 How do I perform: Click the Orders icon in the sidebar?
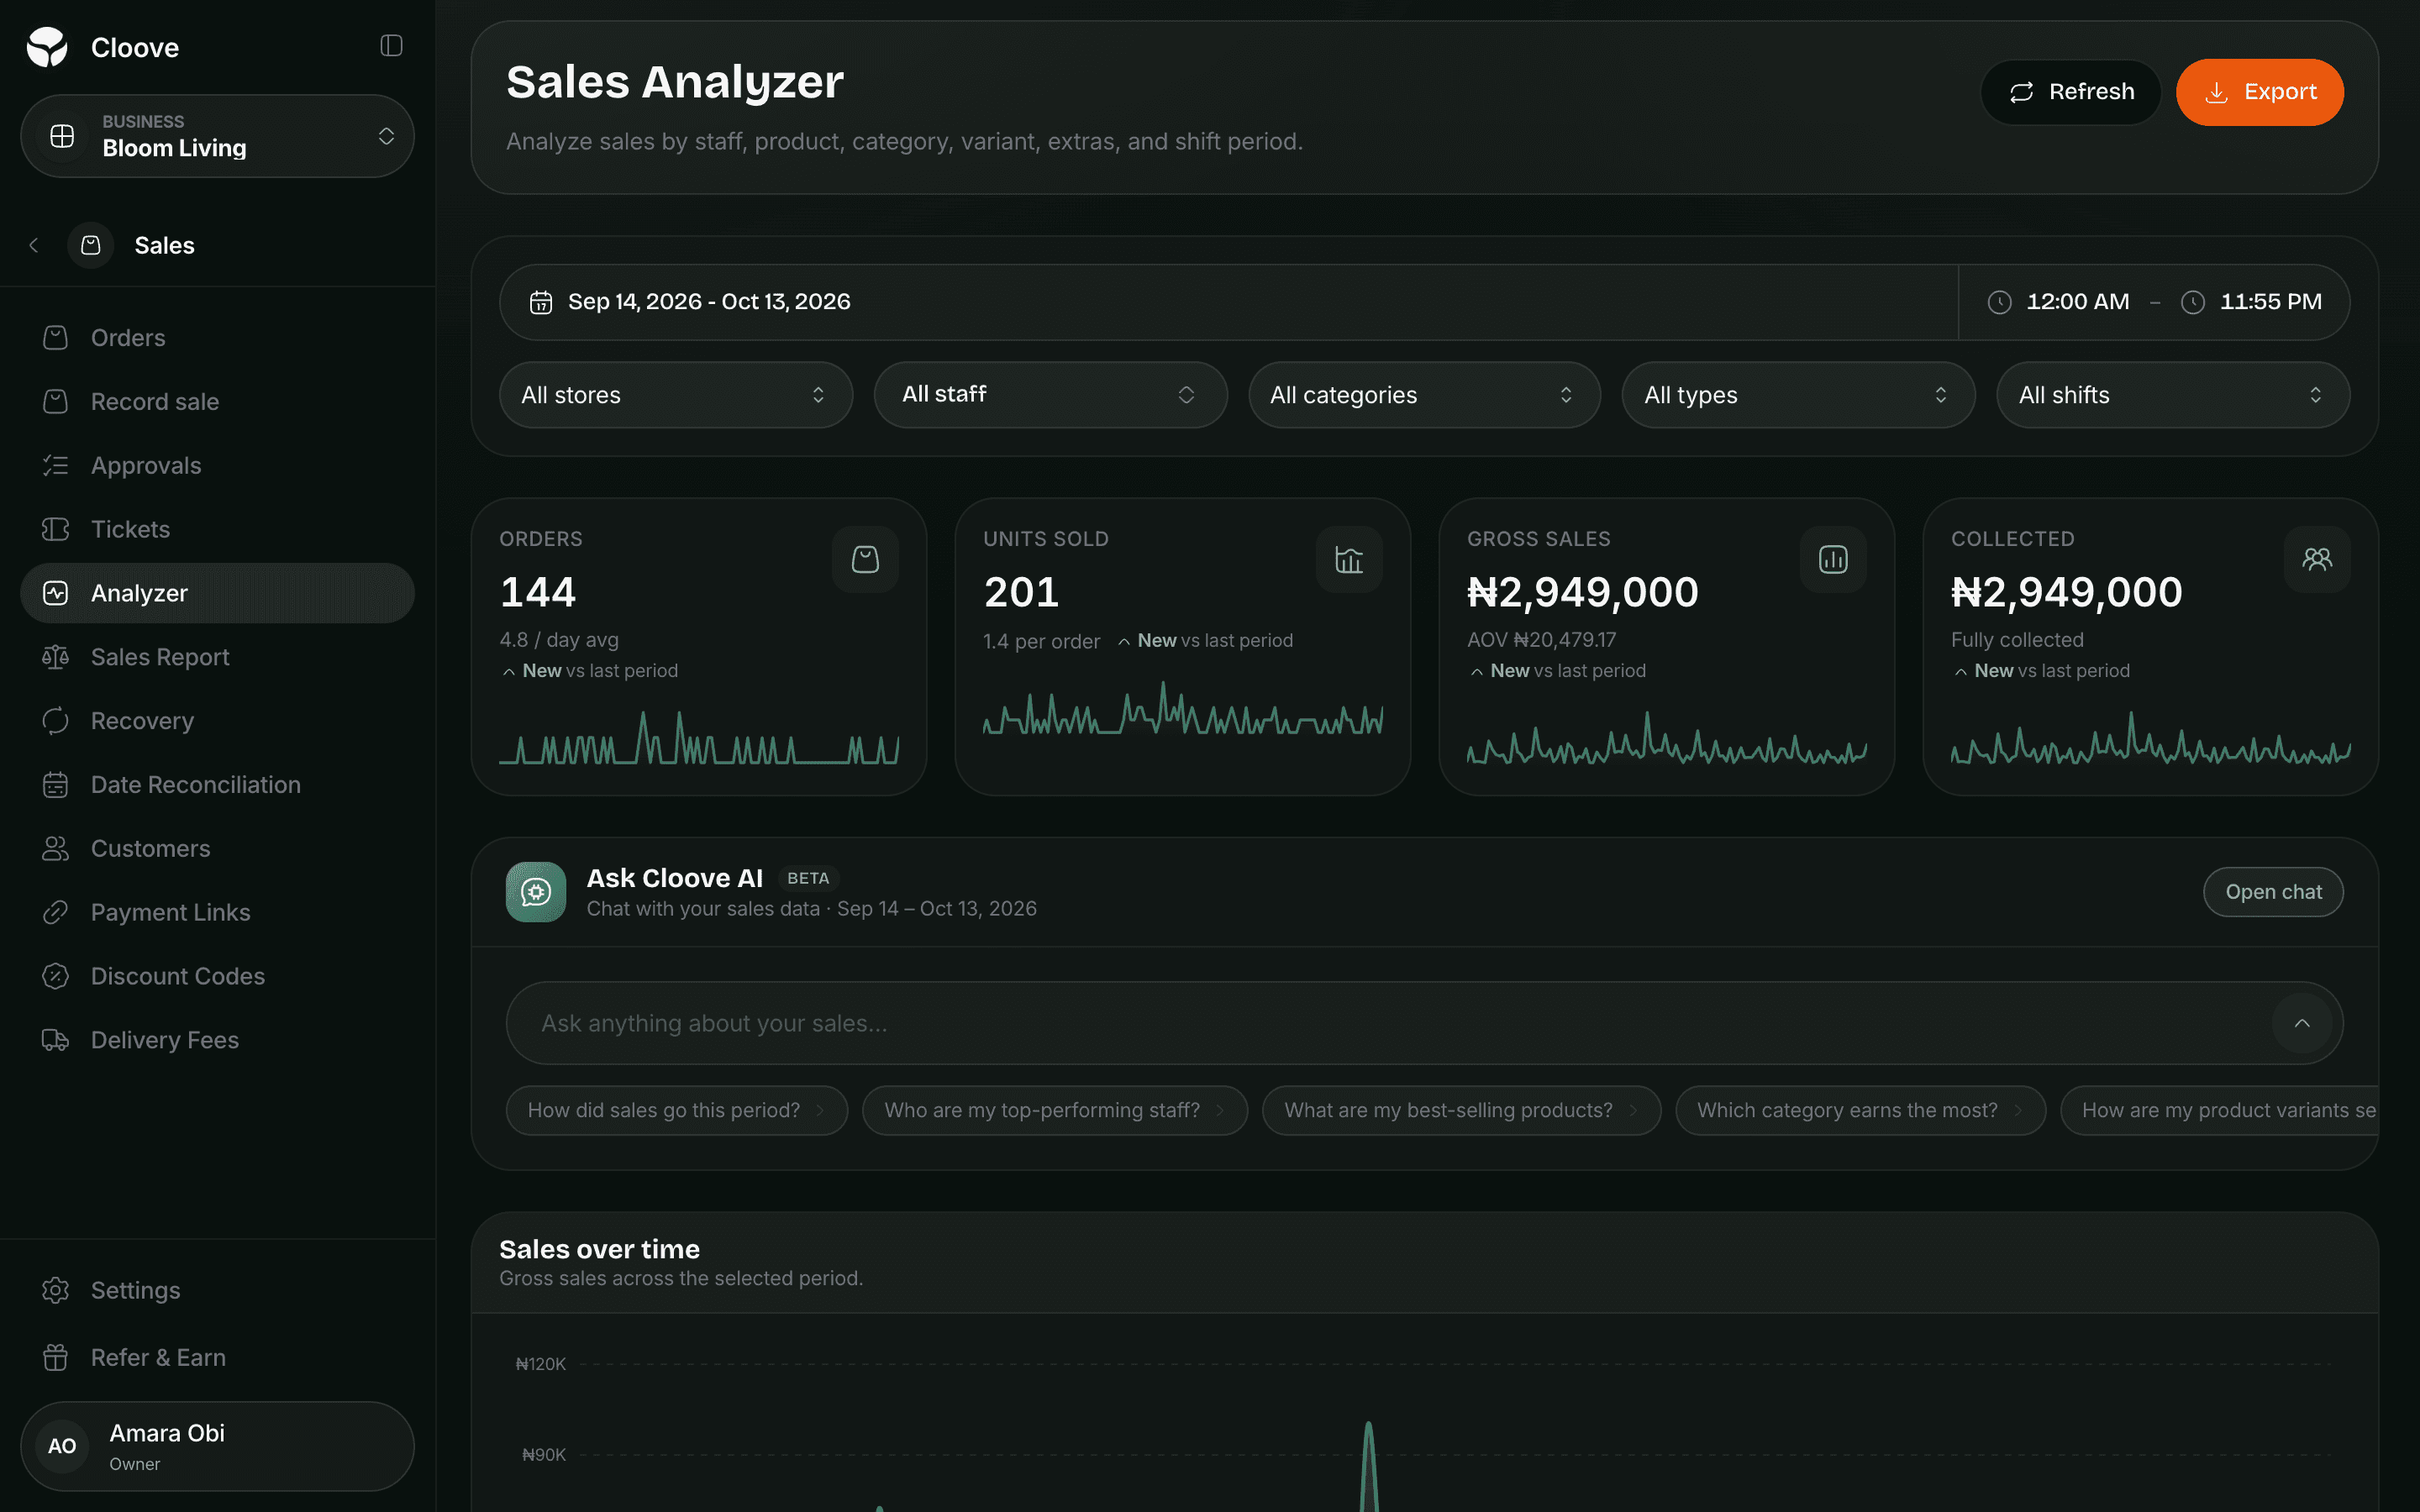point(56,338)
